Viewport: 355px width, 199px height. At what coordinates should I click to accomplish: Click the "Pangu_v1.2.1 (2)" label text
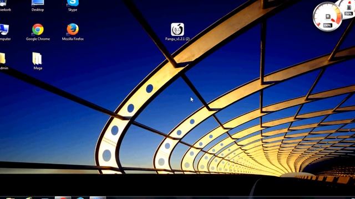(x=177, y=39)
